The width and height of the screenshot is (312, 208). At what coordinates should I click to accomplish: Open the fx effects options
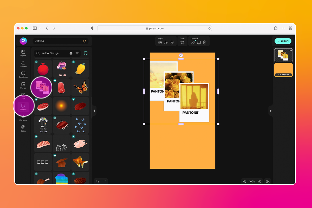166,42
